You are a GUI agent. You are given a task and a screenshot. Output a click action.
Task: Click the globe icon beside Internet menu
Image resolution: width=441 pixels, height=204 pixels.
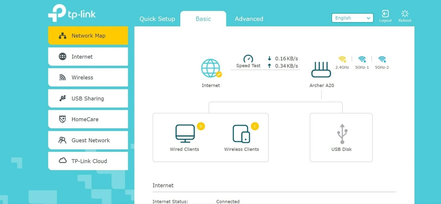coord(63,56)
